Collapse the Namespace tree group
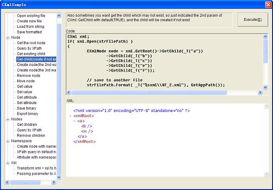This screenshot has height=190, width=273. point(7,141)
